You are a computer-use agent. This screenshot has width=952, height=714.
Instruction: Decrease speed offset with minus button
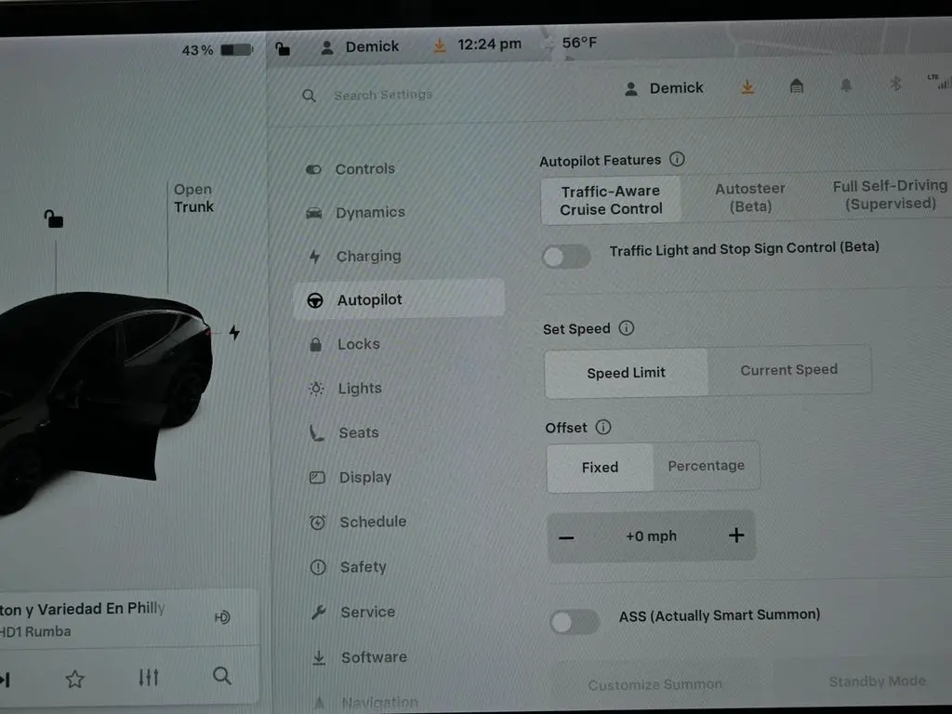(566, 537)
